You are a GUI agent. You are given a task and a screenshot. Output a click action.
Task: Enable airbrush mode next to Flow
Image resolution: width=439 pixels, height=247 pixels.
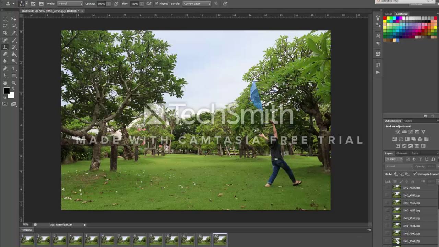[x=149, y=3]
